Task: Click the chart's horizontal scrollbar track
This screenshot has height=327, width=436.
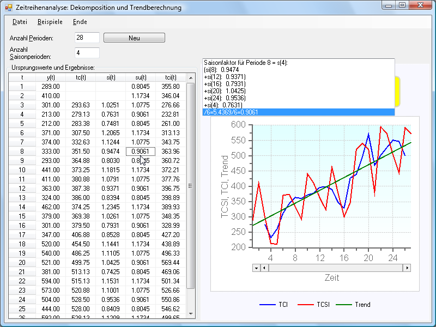Action: 335,268
